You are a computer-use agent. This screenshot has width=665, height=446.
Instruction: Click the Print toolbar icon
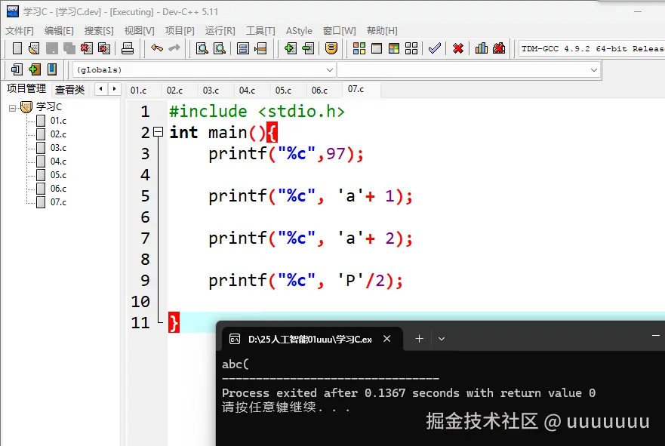coord(128,48)
